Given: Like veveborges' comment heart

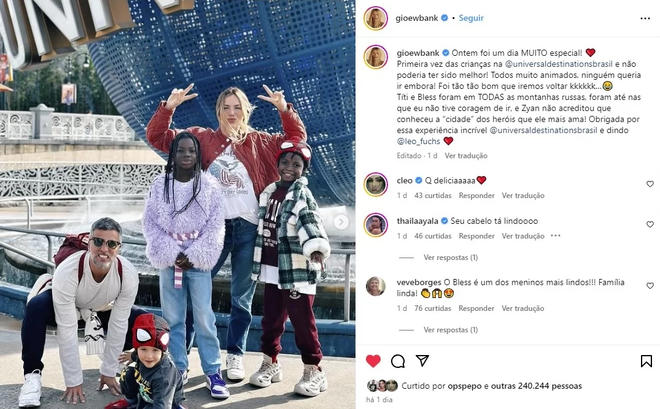Looking at the screenshot, I should (650, 286).
